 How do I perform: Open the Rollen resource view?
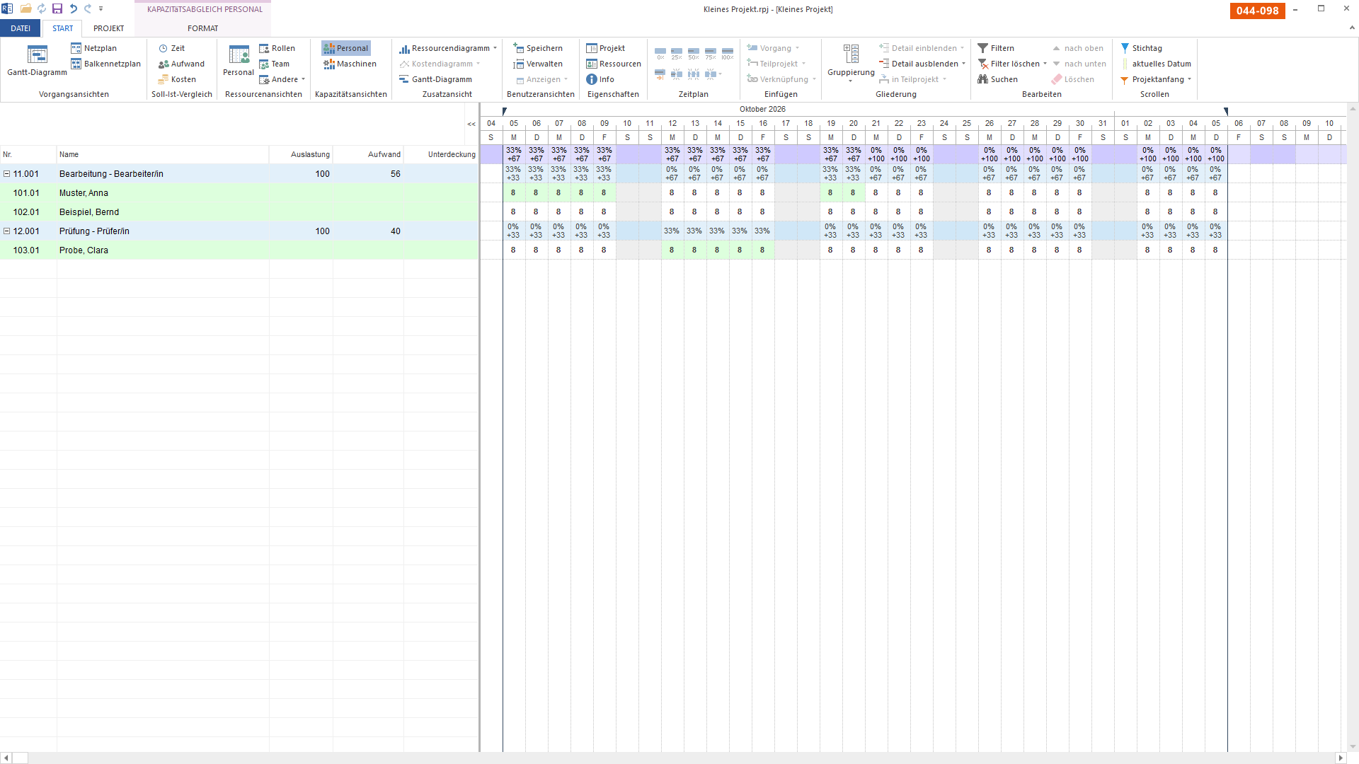pyautogui.click(x=277, y=48)
